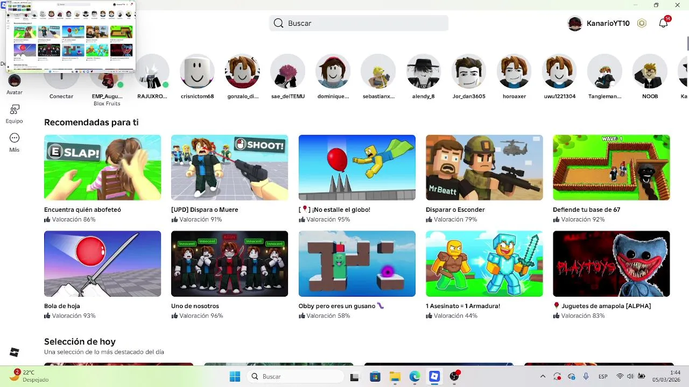This screenshot has height=387, width=689.
Task: Click the title text Encuentra quién abofeteó
Action: pyautogui.click(x=82, y=210)
